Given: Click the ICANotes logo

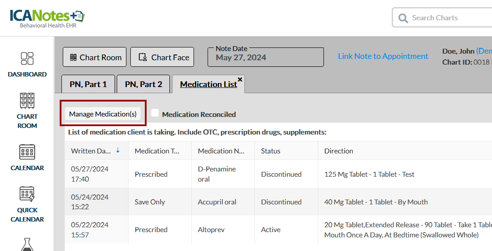Looking at the screenshot, I should pos(47,18).
